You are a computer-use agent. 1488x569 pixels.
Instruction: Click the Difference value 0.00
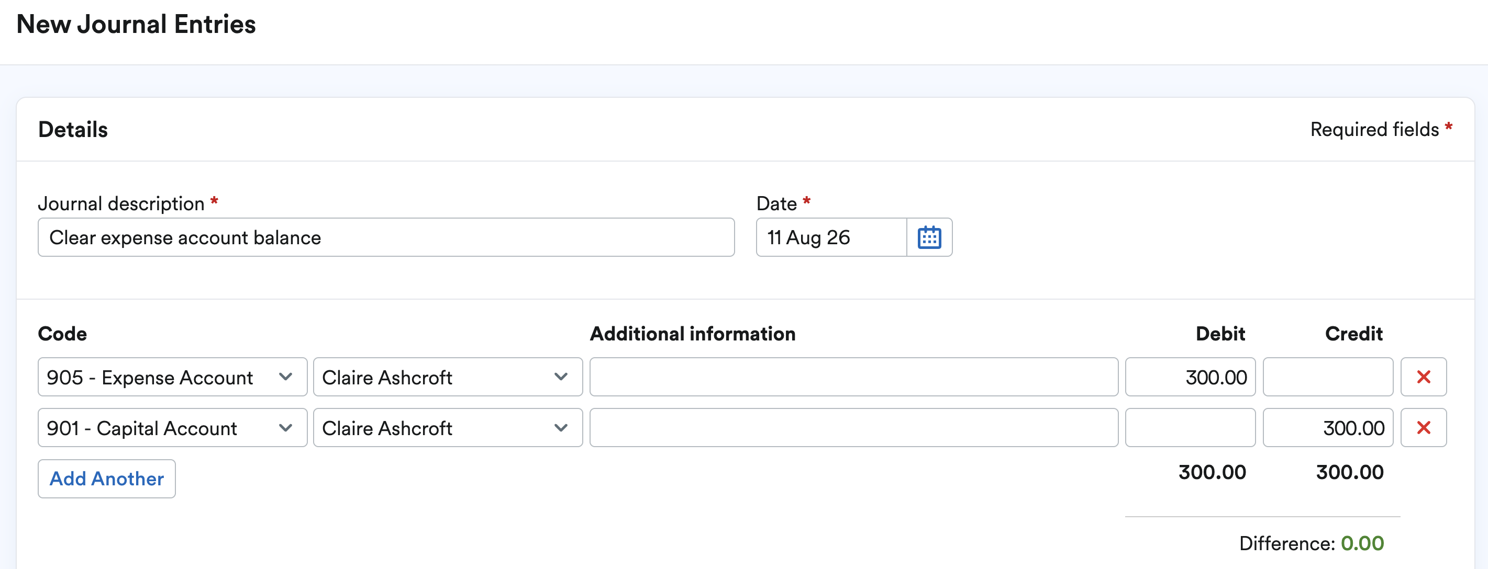[x=1362, y=543]
